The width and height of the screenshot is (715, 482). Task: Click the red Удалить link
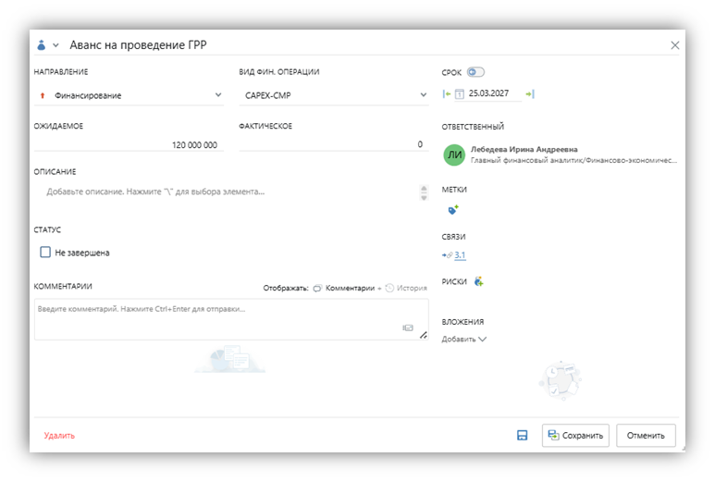59,436
